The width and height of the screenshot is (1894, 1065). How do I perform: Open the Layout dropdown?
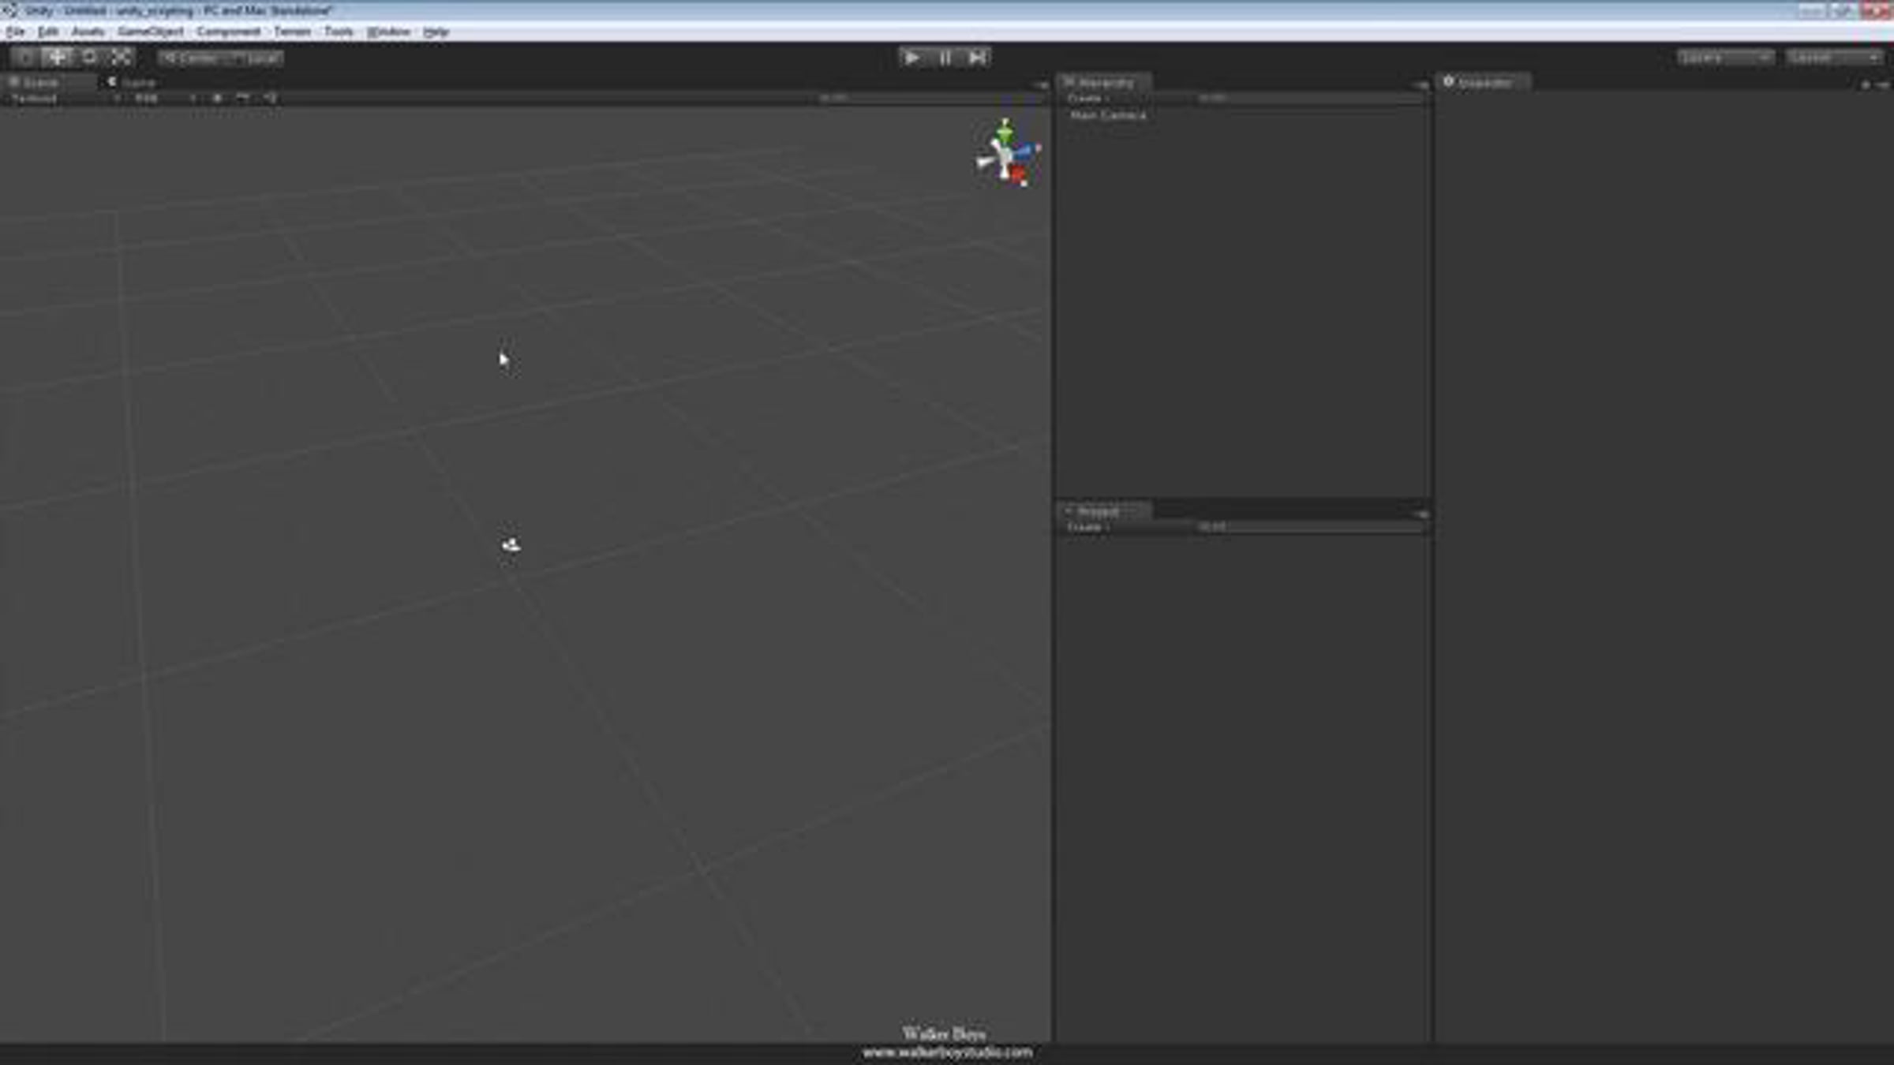1835,58
